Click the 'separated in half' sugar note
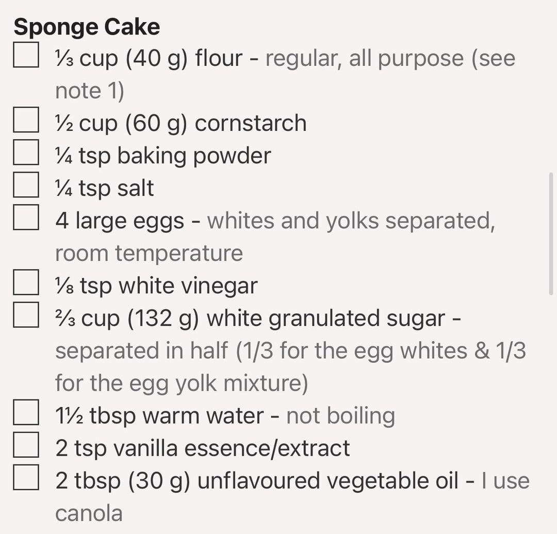Image resolution: width=557 pixels, height=534 pixels. pyautogui.click(x=141, y=351)
